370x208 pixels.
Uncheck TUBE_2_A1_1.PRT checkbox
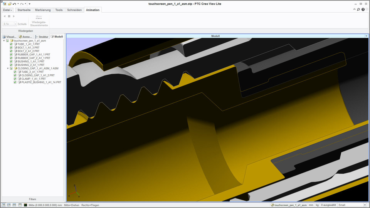pyautogui.click(x=15, y=72)
